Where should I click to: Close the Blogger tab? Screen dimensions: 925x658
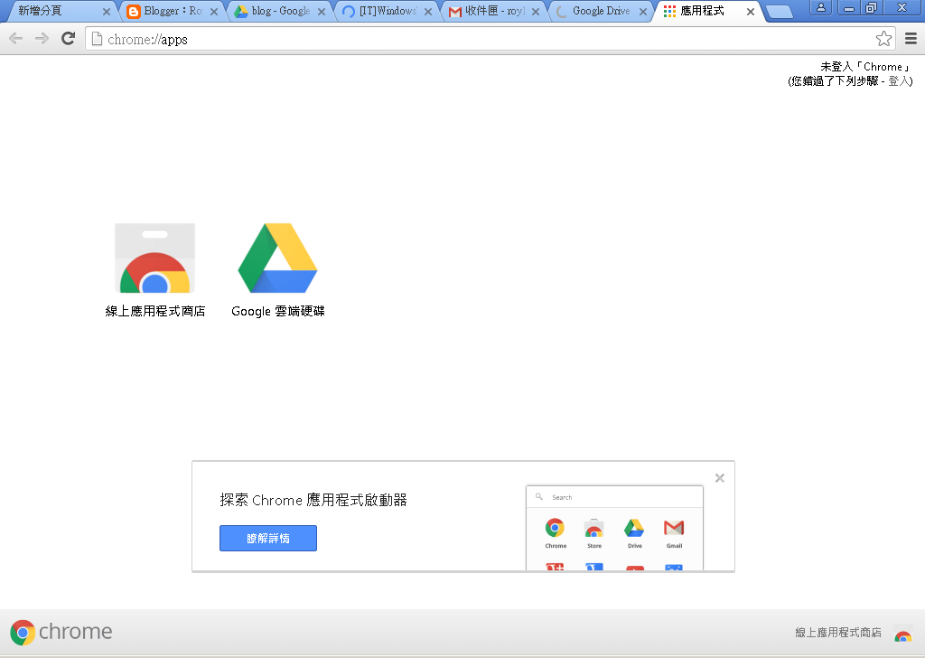(x=214, y=11)
